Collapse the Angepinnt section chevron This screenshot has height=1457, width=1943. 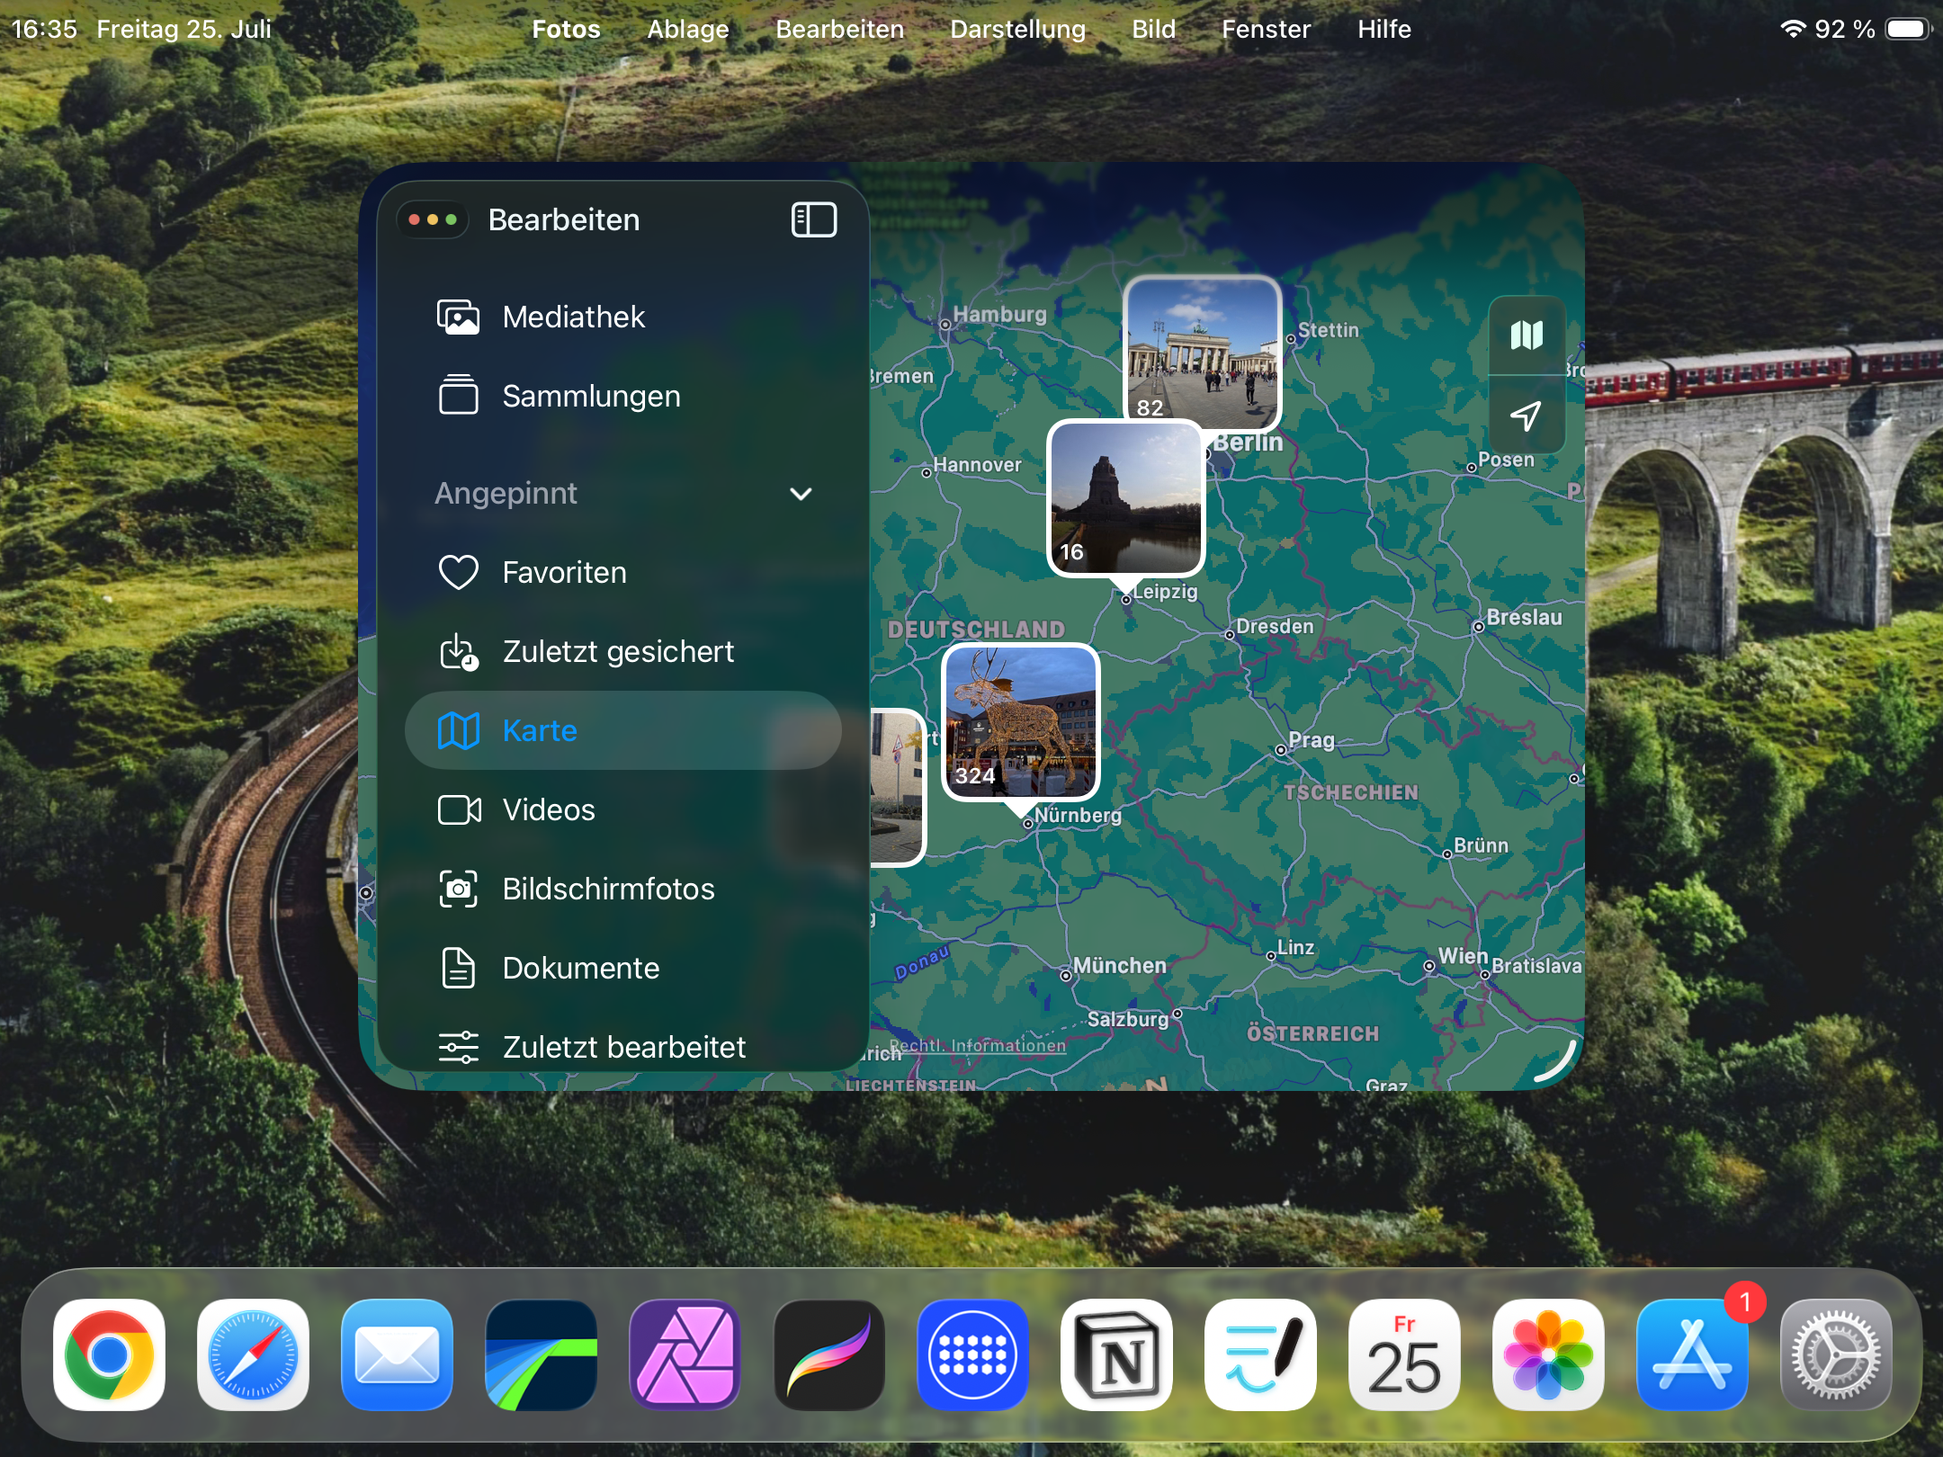point(800,494)
